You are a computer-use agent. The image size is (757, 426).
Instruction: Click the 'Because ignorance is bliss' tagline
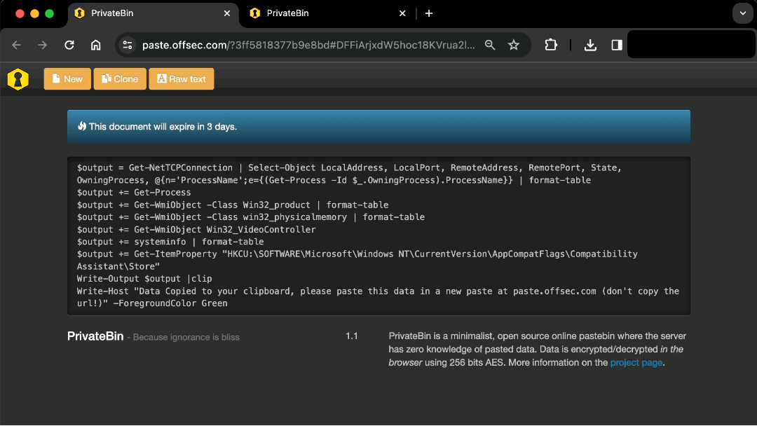pos(186,337)
